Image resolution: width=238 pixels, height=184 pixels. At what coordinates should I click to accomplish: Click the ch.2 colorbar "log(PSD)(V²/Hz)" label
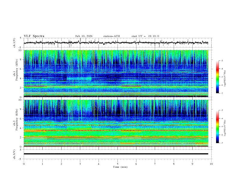click(x=225, y=128)
